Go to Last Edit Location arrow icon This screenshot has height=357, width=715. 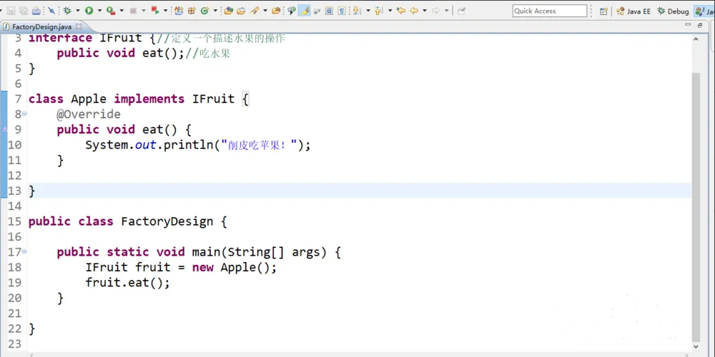coord(400,11)
